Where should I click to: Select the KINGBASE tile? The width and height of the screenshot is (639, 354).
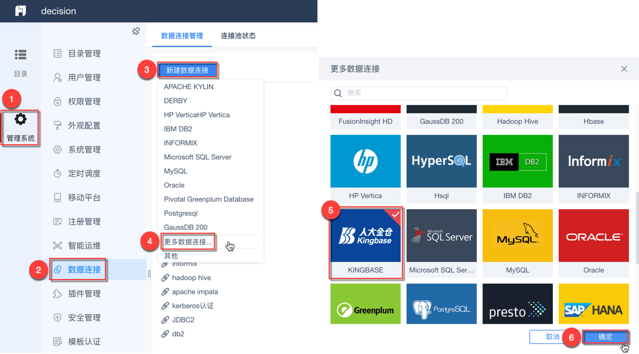(365, 243)
